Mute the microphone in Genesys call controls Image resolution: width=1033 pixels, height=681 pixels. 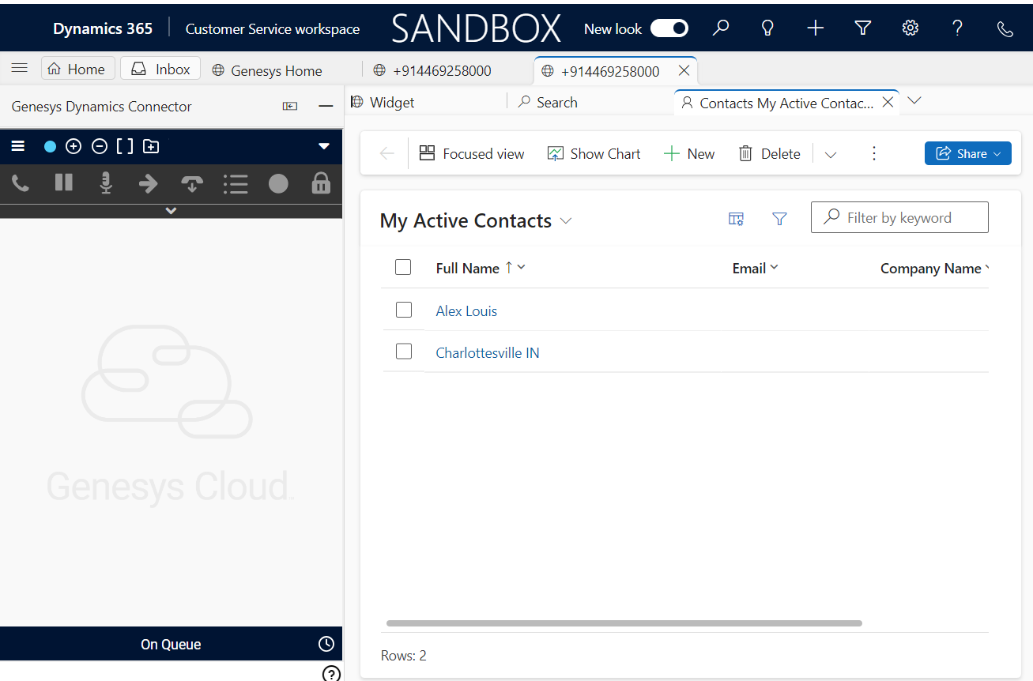pos(106,183)
